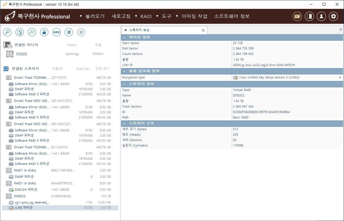Close the 스토리지 속성 tab

click(x=203, y=30)
